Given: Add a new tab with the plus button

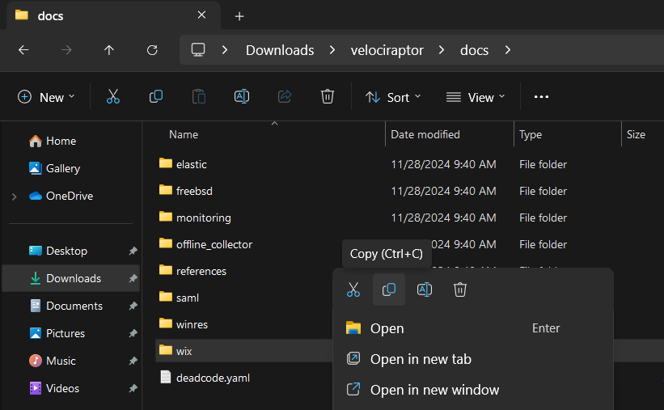Looking at the screenshot, I should (239, 16).
